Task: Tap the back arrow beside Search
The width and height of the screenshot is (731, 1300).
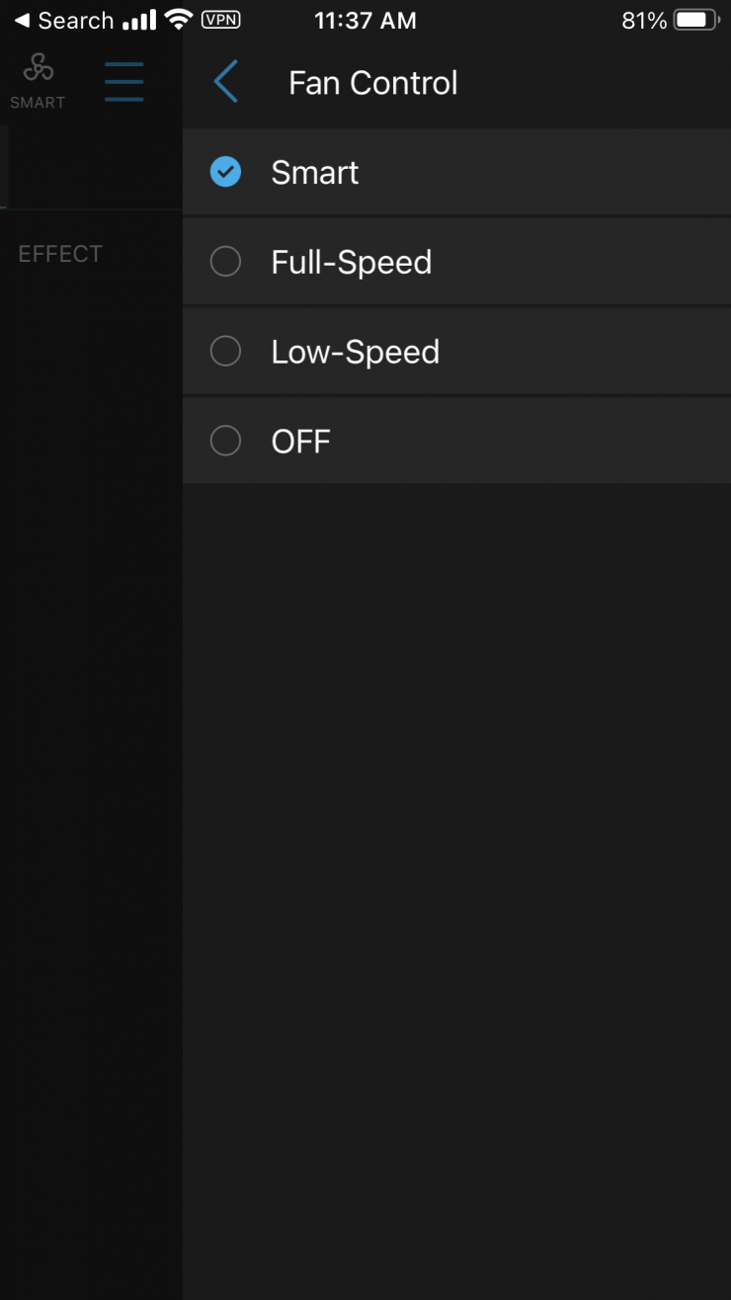Action: [x=22, y=20]
